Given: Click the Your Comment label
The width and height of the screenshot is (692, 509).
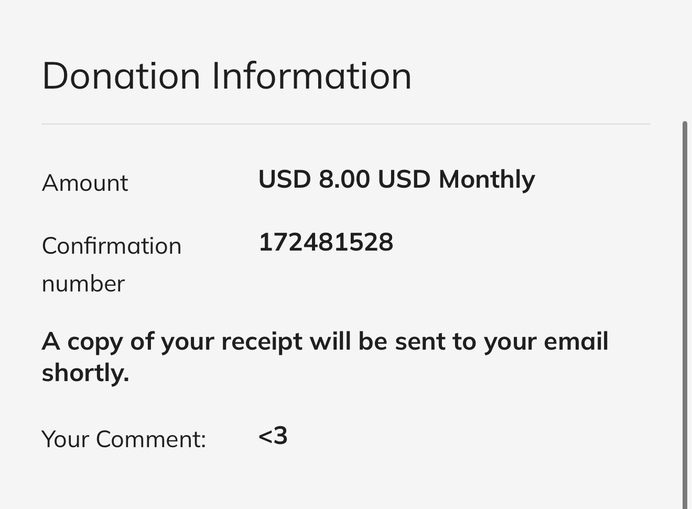Looking at the screenshot, I should coord(124,439).
